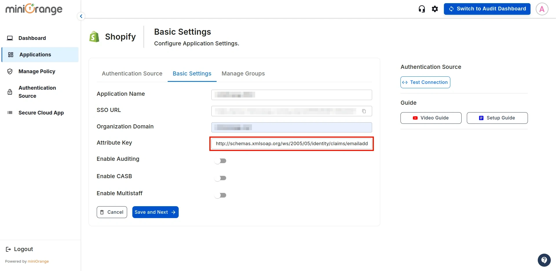Open the Setup Guide
556x271 pixels.
[x=497, y=118]
